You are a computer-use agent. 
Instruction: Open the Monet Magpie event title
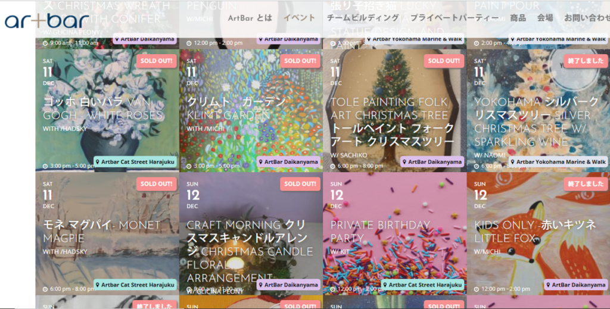click(101, 231)
